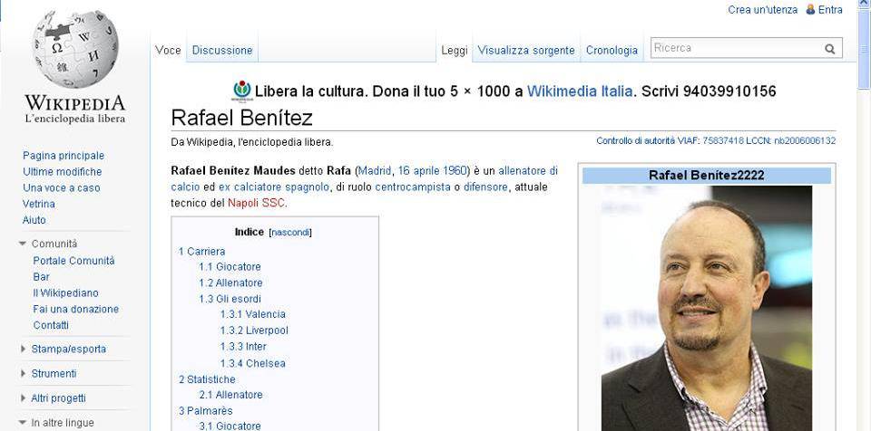Click the Wikipedia globe logo
871x431 pixels.
(x=75, y=50)
